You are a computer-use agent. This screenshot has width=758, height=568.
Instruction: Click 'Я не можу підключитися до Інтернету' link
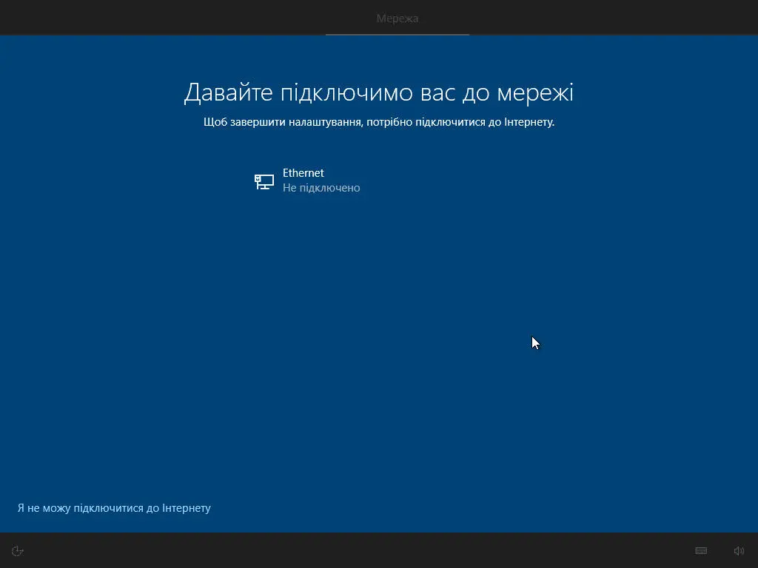coord(113,508)
